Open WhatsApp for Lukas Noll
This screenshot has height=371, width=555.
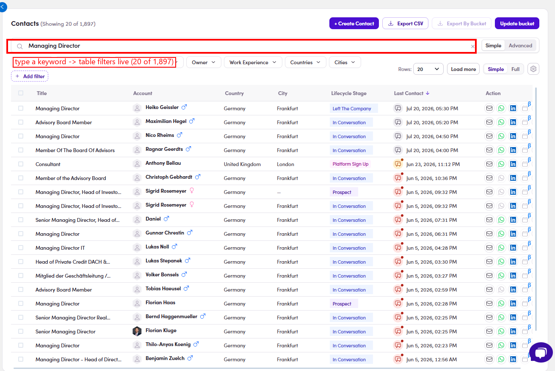click(x=501, y=248)
